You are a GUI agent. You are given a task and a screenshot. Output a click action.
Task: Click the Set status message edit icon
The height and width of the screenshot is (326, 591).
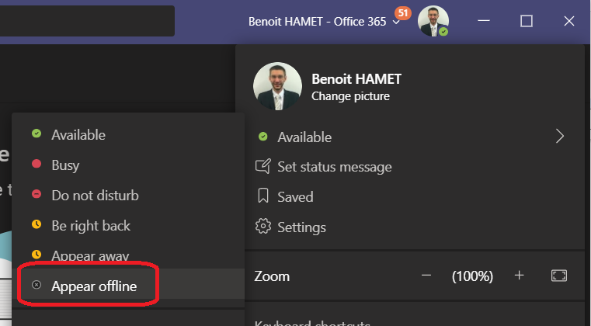pyautogui.click(x=263, y=167)
